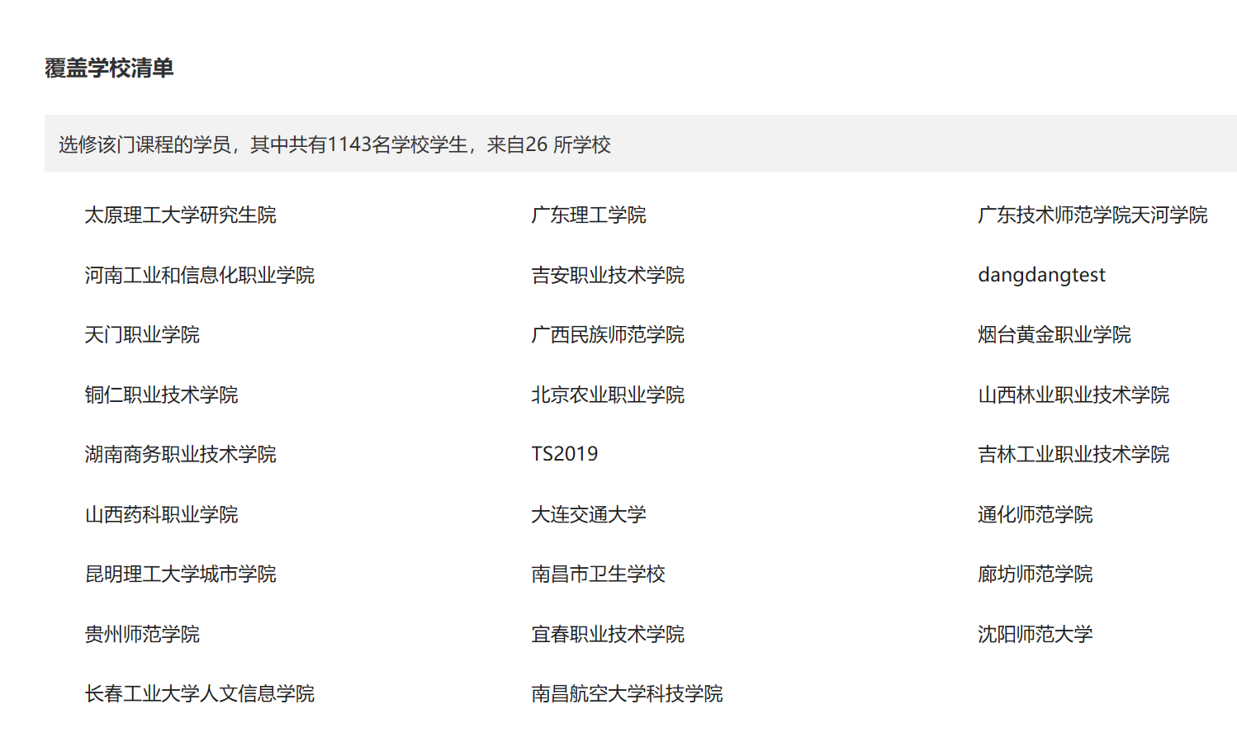The width and height of the screenshot is (1237, 747).
Task: Click the 太原理工大学研究生院 school entry
Action: [x=180, y=215]
